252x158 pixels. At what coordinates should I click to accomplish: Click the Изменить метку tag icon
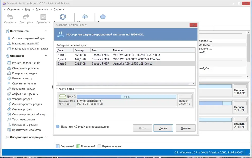point(9,78)
